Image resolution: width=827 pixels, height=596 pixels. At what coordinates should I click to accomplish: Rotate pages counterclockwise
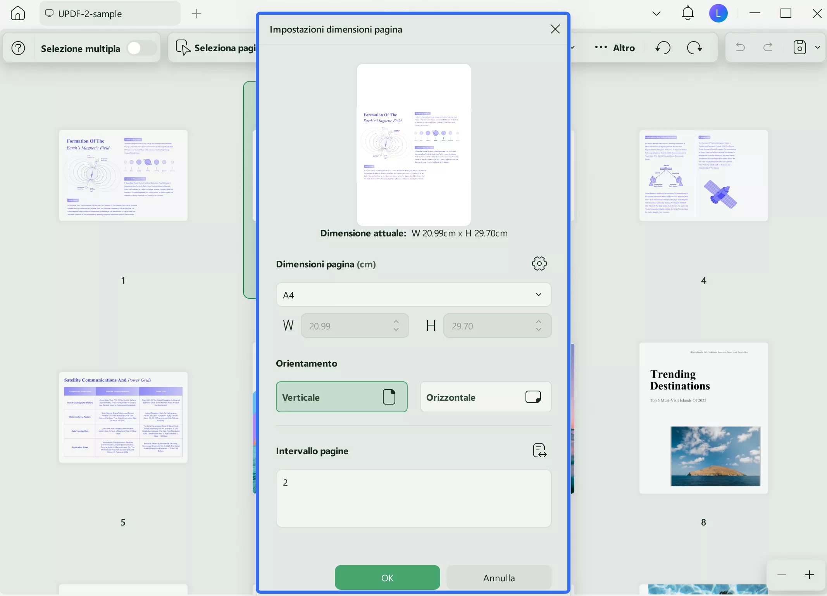pyautogui.click(x=663, y=48)
